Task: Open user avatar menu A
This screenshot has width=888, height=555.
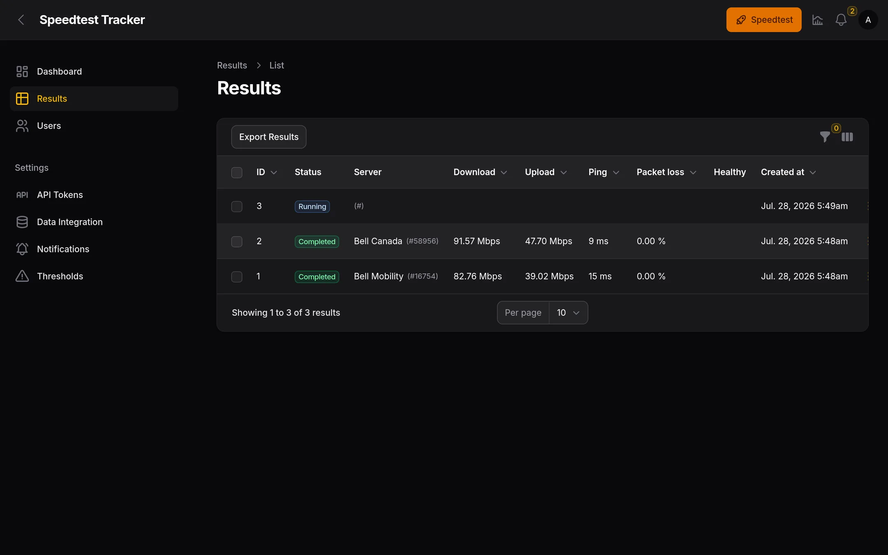Action: (x=868, y=20)
